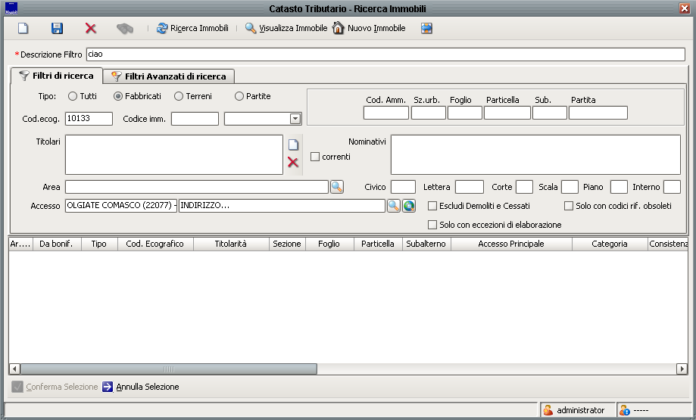Click the magnifier icon beside Area field
Screen dimensions: 696x420
tap(337, 187)
